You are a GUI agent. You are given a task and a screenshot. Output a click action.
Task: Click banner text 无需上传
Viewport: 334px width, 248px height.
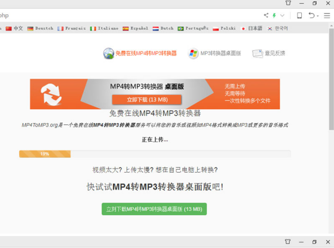point(235,86)
